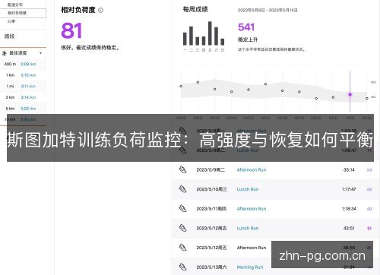Click shoe icon for 2023/5/10 Lunch Run
Image resolution: width=380 pixels, height=275 pixels.
182,189
